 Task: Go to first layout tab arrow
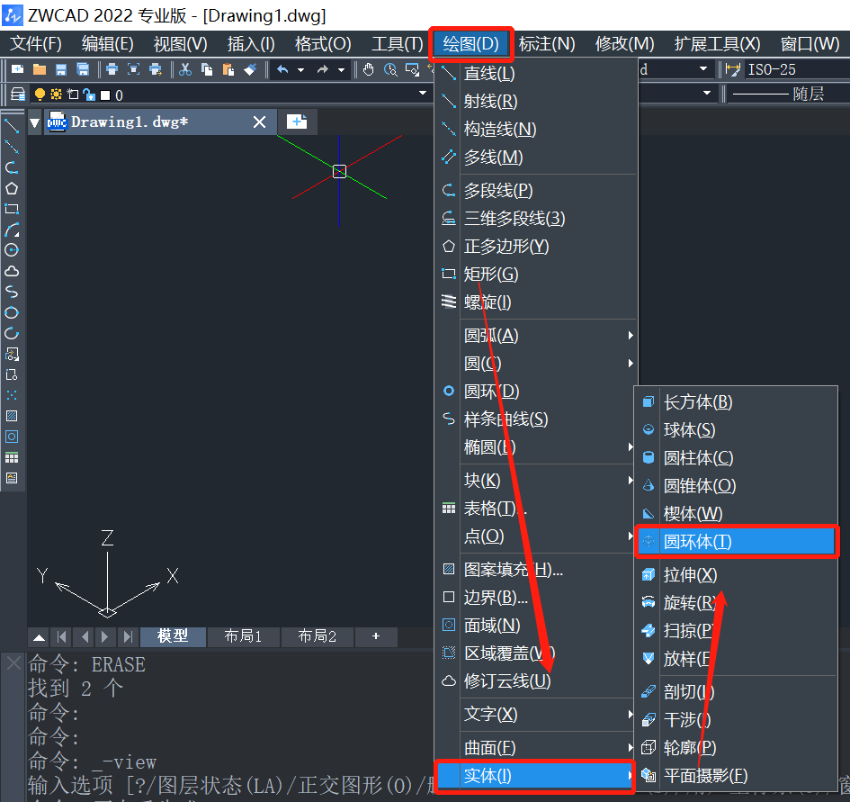(x=62, y=636)
